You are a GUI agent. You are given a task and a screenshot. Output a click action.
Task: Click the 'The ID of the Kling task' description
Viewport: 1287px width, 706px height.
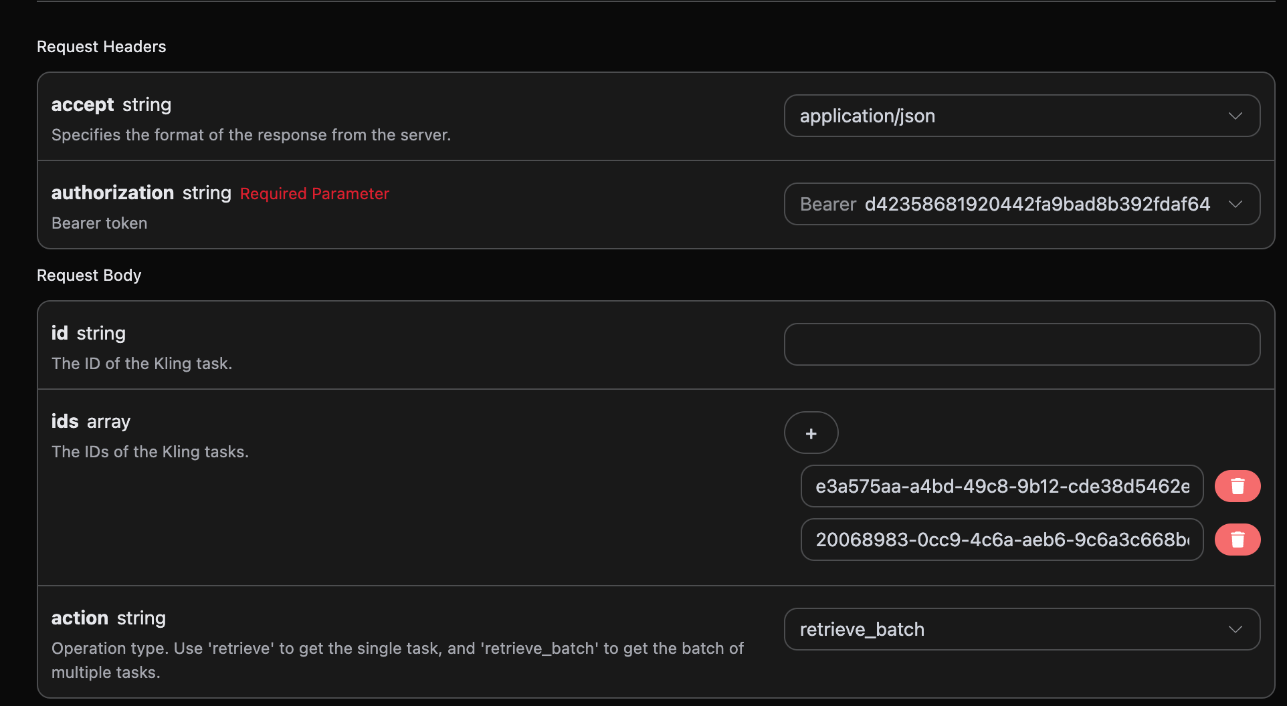click(x=142, y=364)
